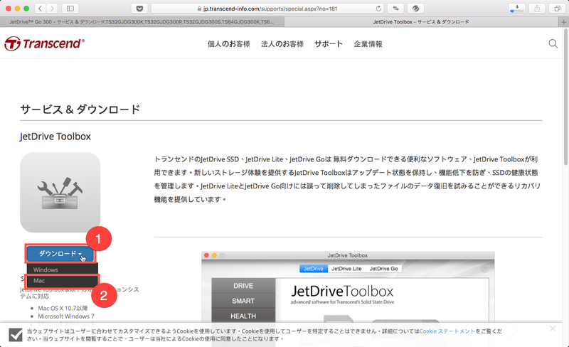This screenshot has height=347, width=569.
Task: Select JetDrive tab in Toolbox screenshot
Action: 313,269
